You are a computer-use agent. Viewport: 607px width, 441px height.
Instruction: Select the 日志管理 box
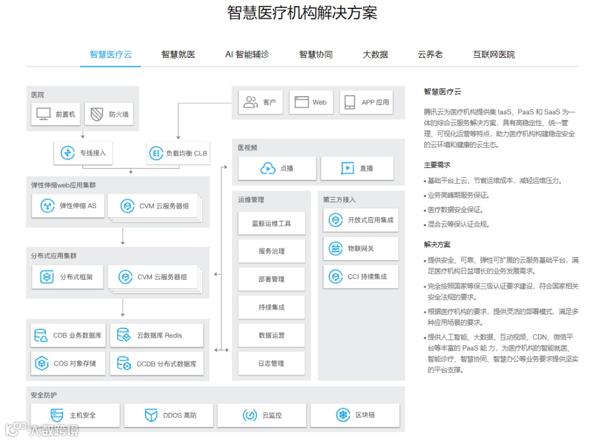(x=271, y=363)
